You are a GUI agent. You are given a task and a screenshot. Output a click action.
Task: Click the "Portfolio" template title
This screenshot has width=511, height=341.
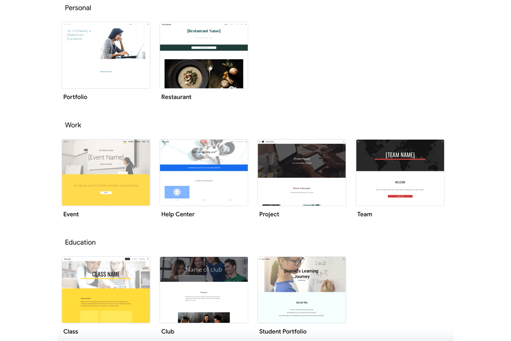(76, 97)
